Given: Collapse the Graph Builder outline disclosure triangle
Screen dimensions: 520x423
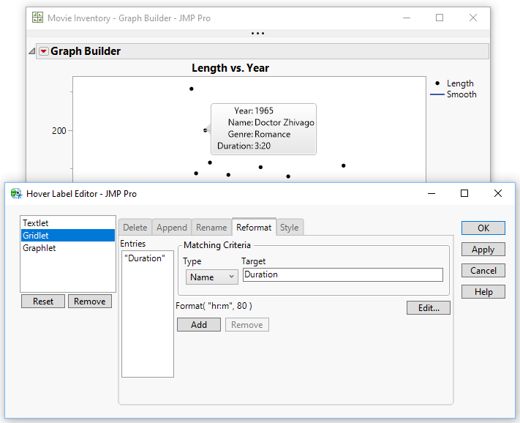Looking at the screenshot, I should tap(32, 51).
